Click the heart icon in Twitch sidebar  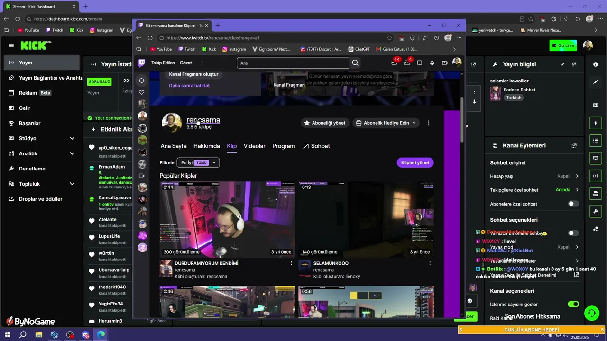tap(141, 92)
